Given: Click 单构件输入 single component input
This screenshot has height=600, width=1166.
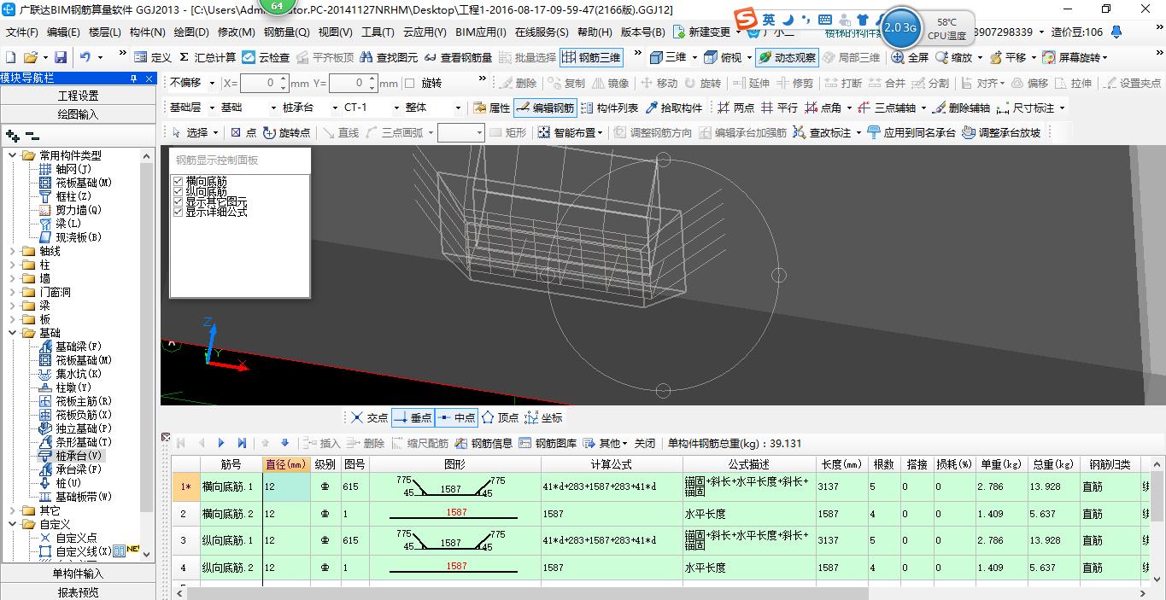Looking at the screenshot, I should tap(78, 574).
